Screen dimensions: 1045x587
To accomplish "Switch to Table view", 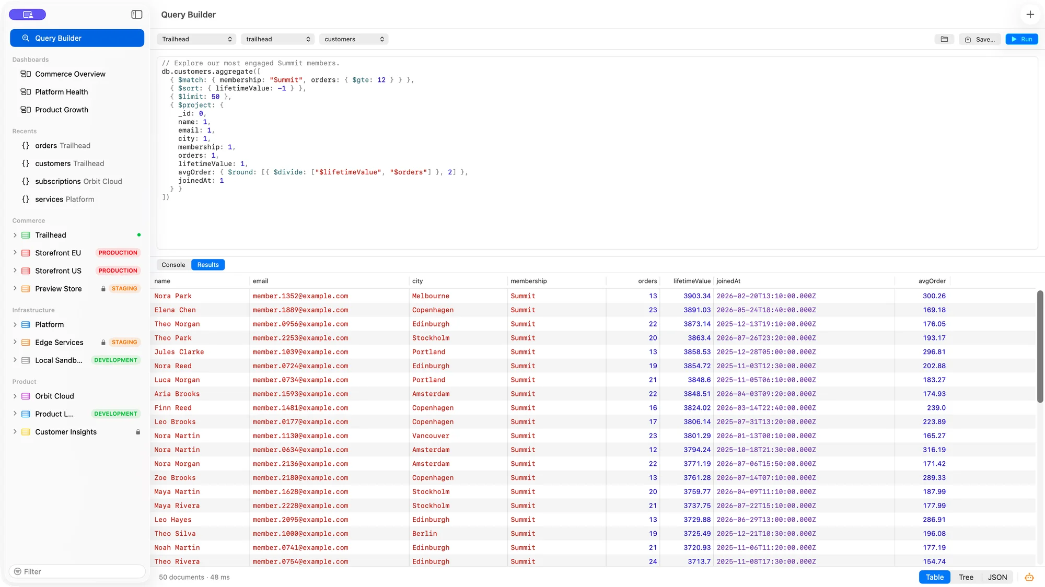I will coord(934,577).
